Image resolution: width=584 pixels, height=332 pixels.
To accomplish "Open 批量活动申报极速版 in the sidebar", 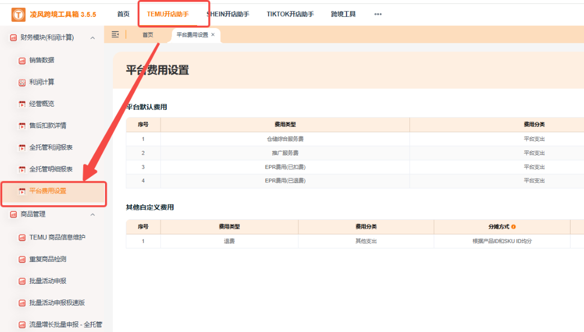I will (57, 303).
